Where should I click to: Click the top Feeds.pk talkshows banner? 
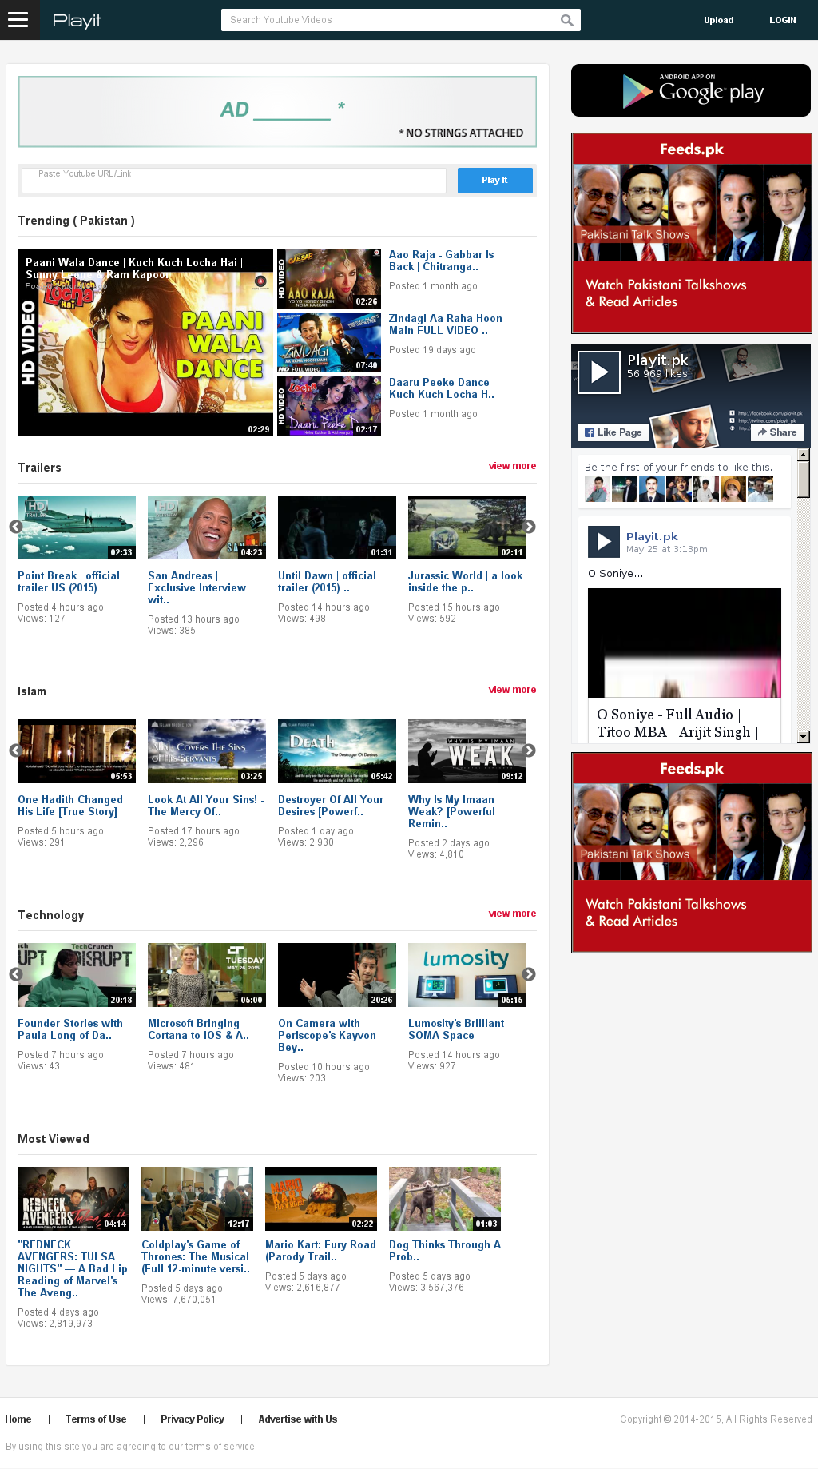point(692,233)
